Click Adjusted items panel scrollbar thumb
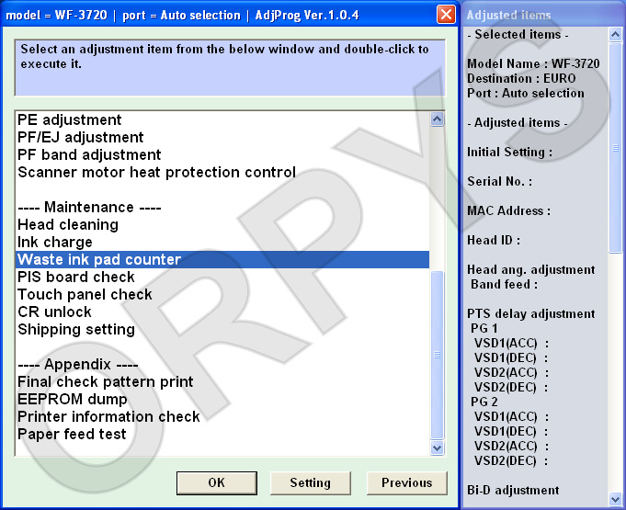The image size is (626, 510). click(615, 148)
